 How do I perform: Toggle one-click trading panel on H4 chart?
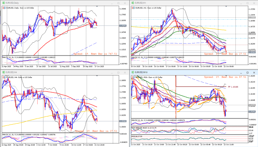tap(4, 77)
